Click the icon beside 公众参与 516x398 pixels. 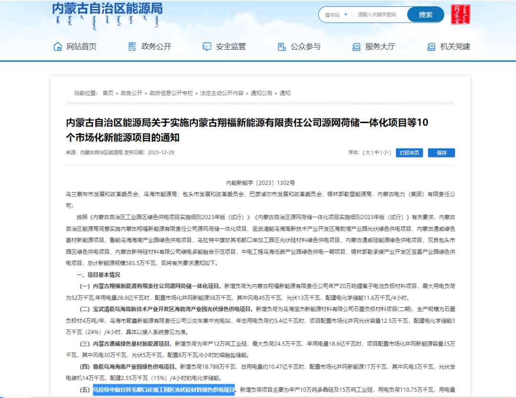[282, 47]
